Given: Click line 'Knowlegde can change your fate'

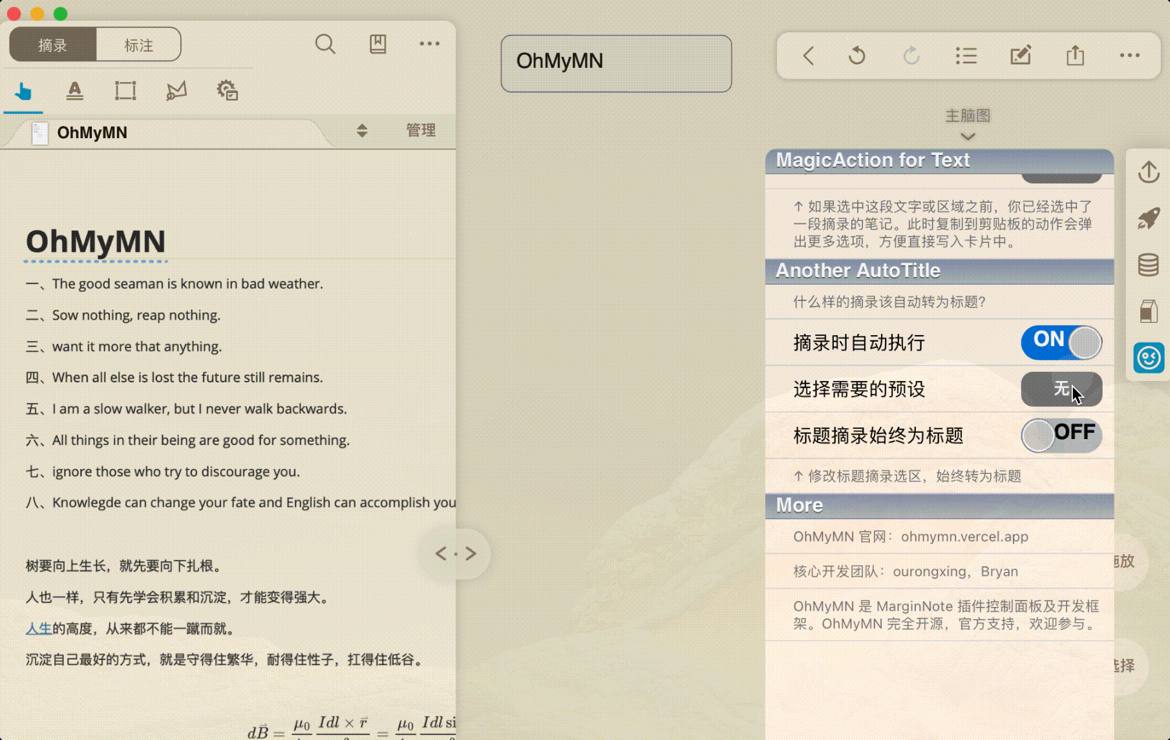Looking at the screenshot, I should [x=254, y=502].
